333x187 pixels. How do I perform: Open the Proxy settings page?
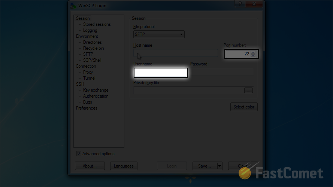(x=88, y=72)
